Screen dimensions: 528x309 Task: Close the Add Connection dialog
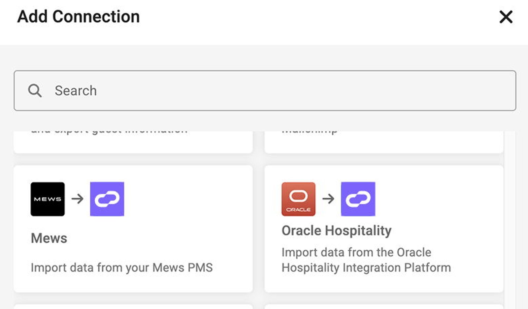[506, 17]
